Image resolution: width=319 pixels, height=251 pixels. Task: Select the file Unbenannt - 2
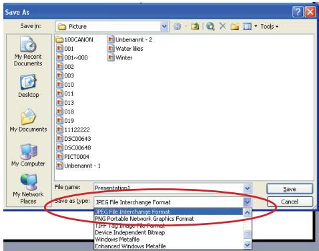[x=130, y=40]
